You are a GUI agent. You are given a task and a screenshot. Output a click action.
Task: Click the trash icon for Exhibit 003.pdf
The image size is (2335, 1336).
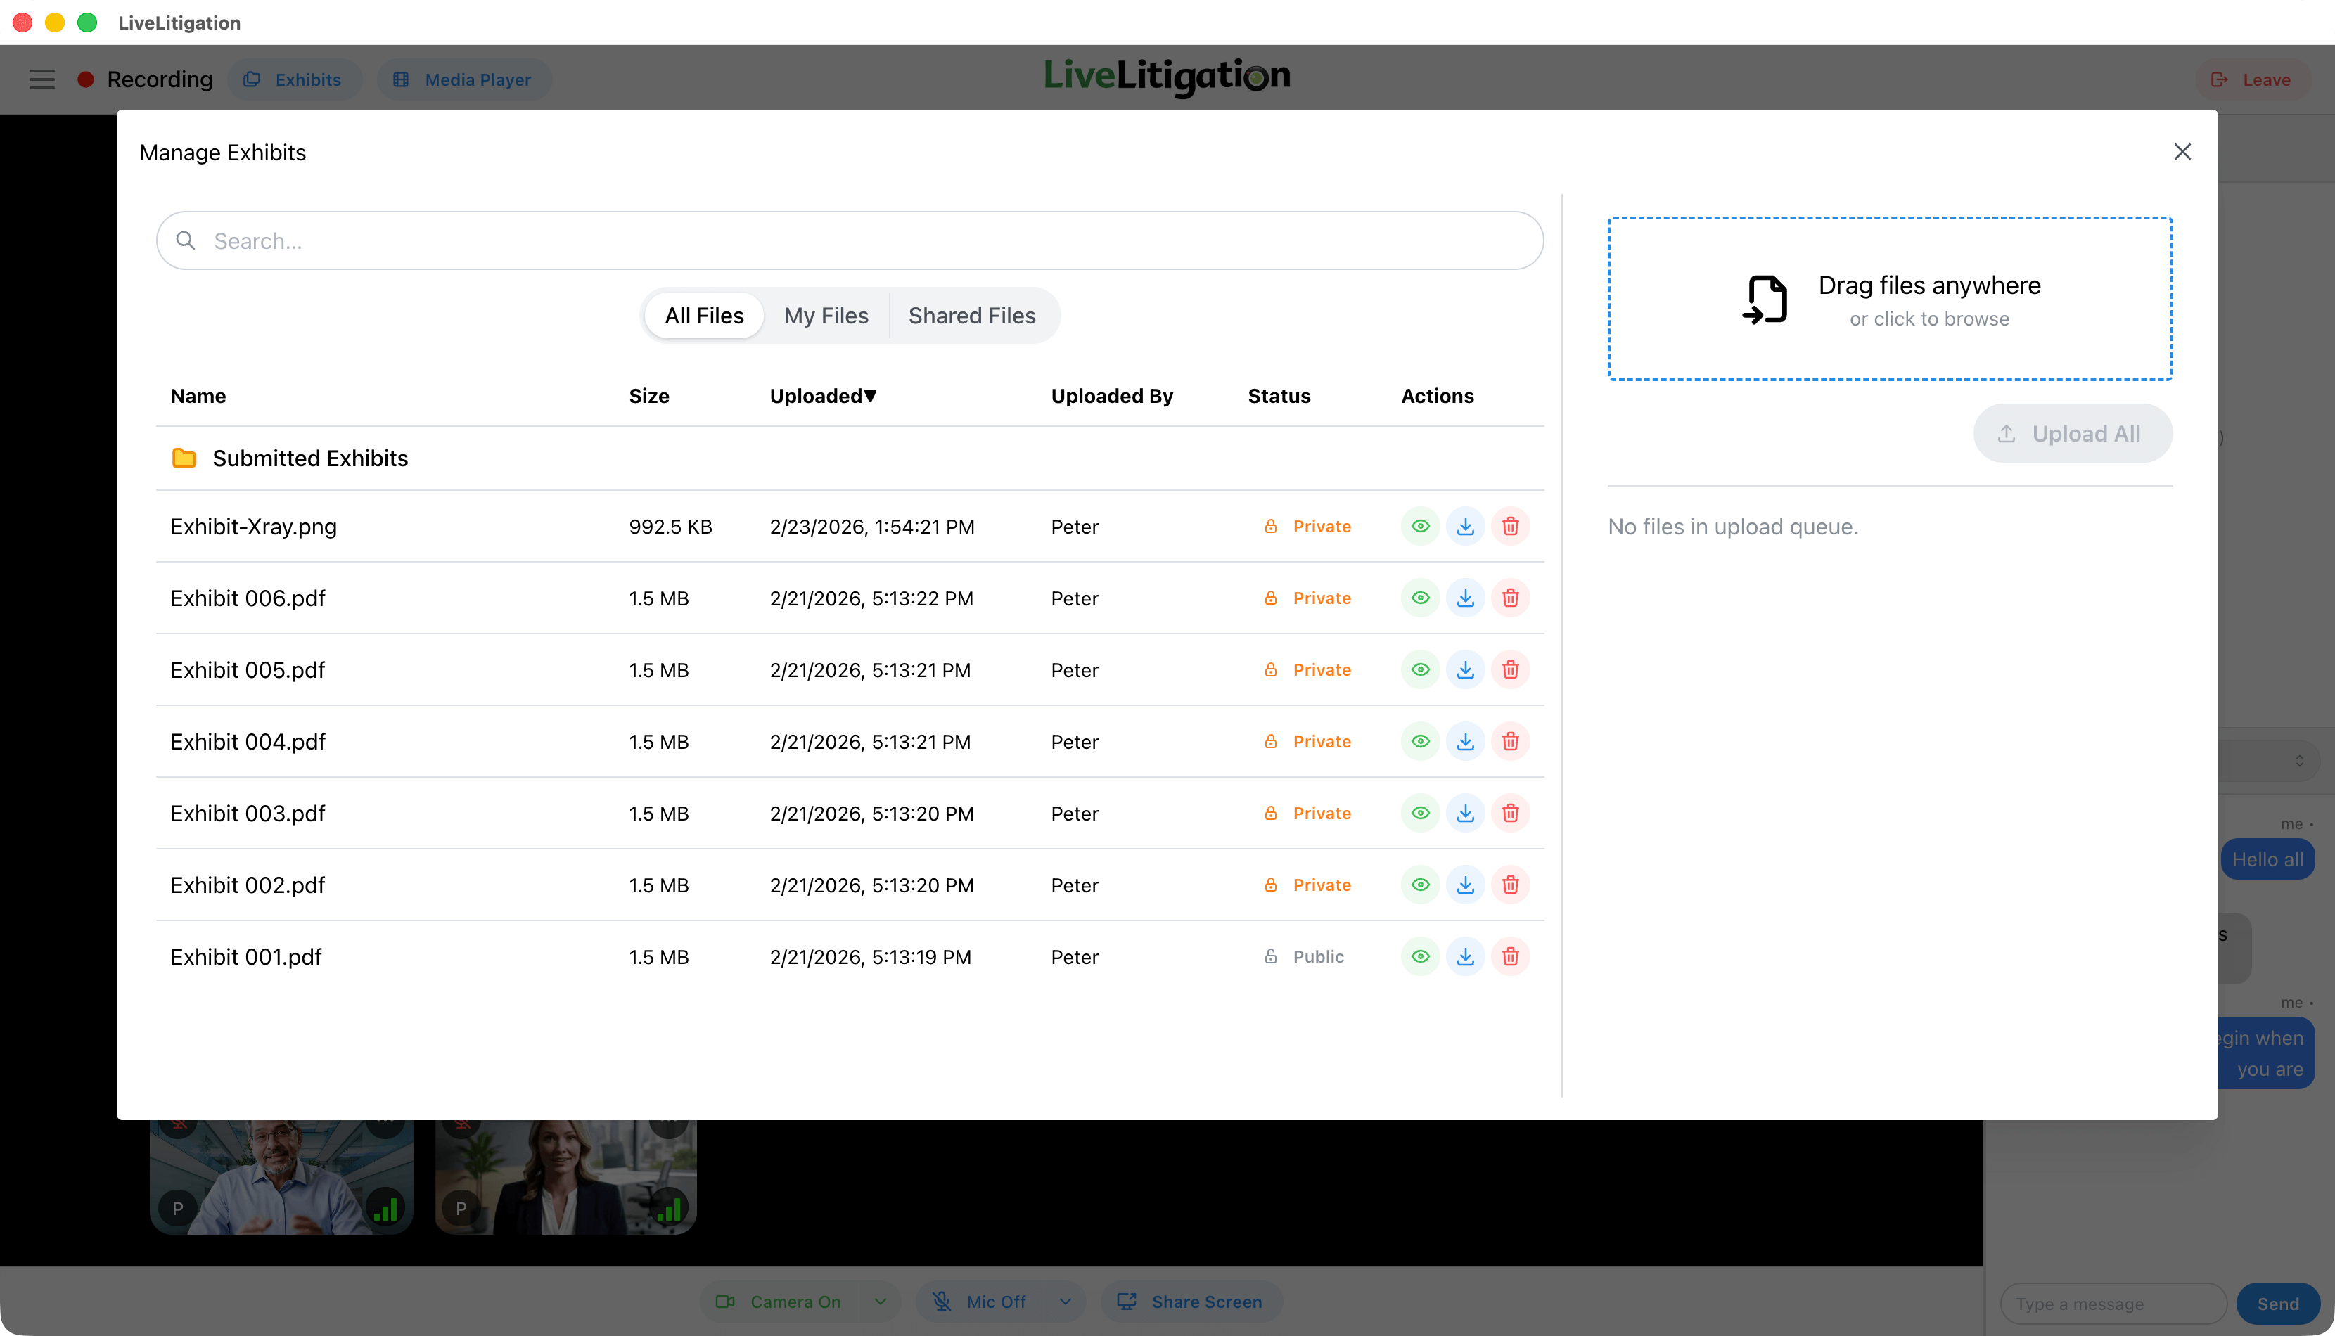tap(1510, 813)
